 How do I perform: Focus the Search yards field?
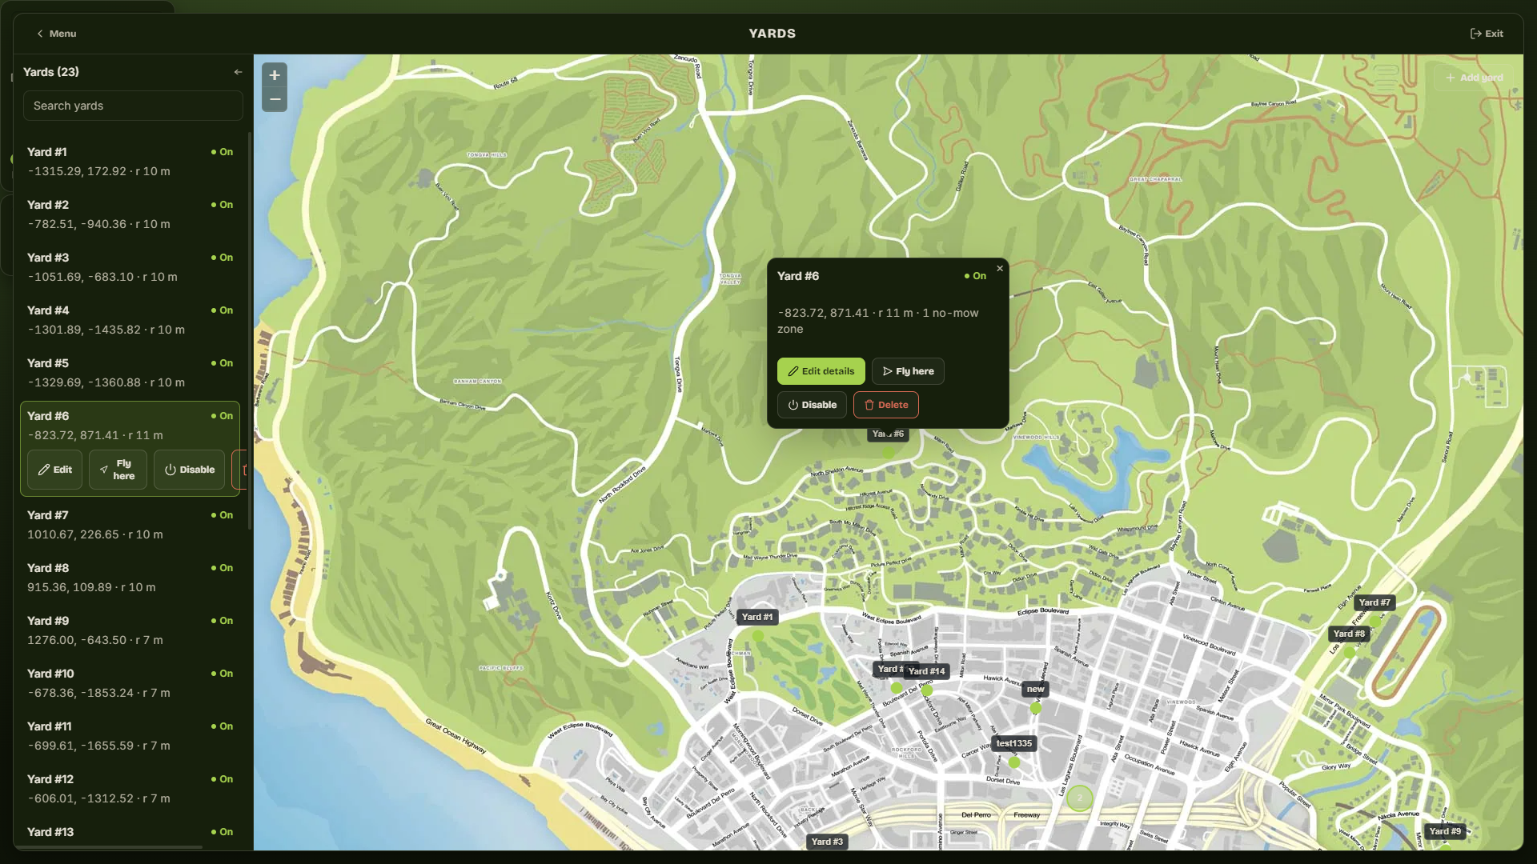click(x=133, y=106)
